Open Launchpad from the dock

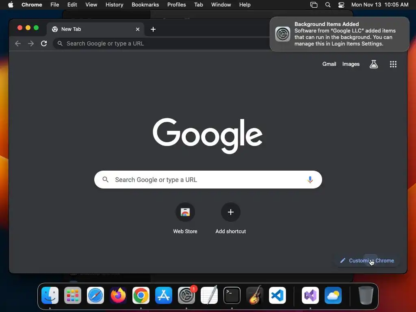(x=73, y=295)
